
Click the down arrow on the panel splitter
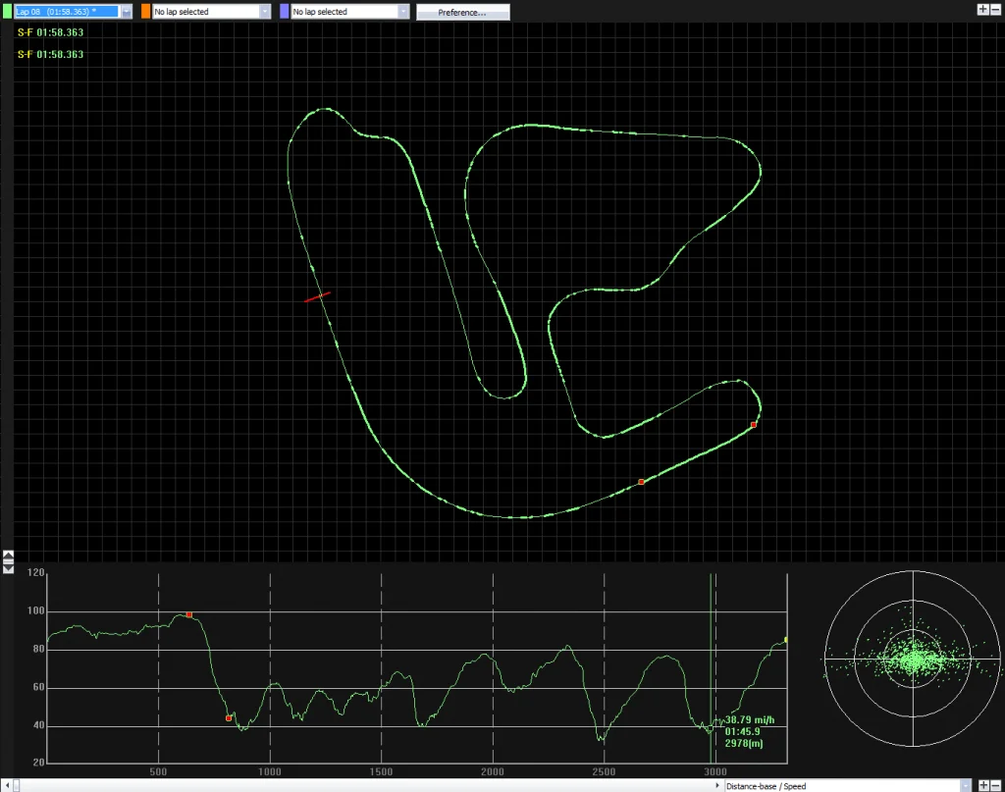(x=8, y=567)
